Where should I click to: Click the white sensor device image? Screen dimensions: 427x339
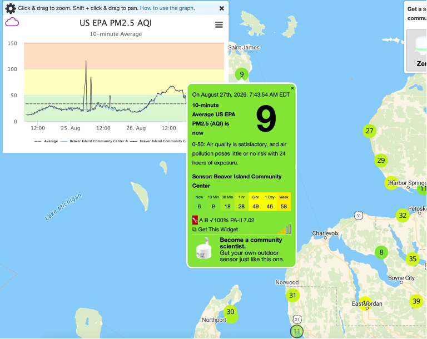point(204,248)
